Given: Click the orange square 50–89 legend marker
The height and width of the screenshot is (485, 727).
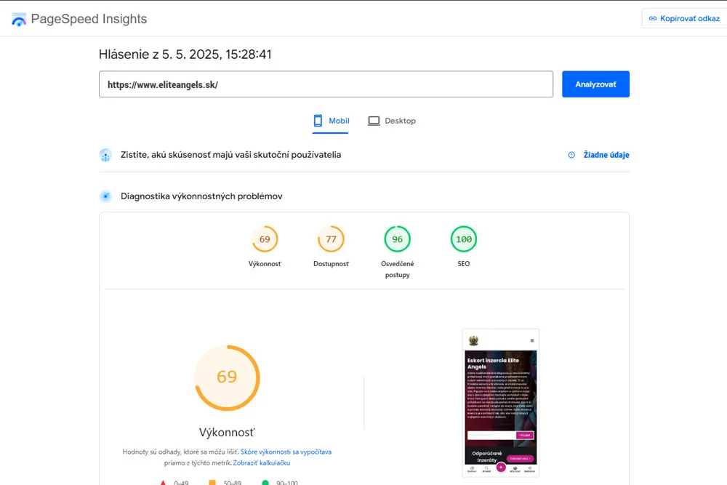Looking at the screenshot, I should click(x=212, y=483).
